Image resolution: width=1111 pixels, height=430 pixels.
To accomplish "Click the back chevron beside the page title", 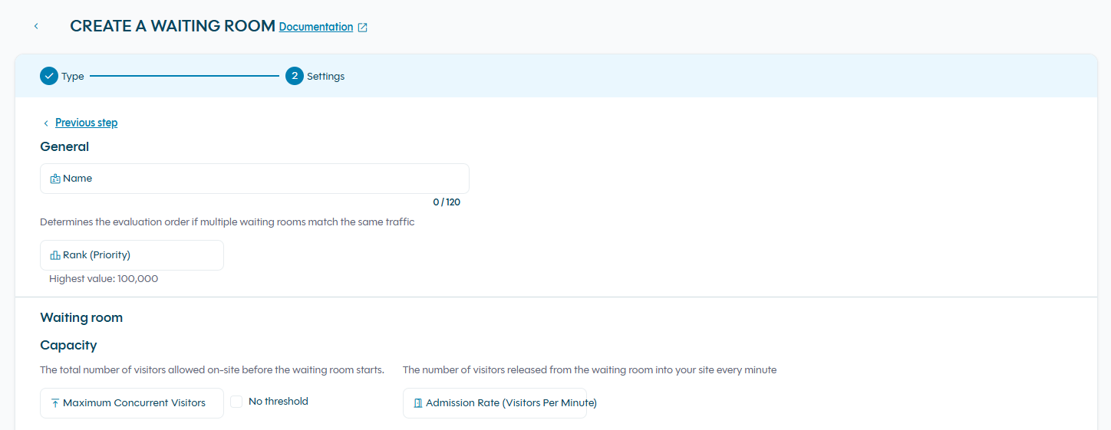I will (36, 26).
